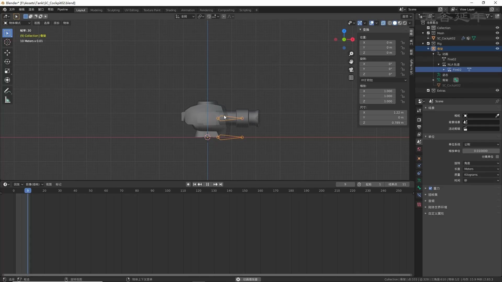The height and width of the screenshot is (282, 502).
Task: Click the camera view icon beside the viewport
Action: [351, 70]
